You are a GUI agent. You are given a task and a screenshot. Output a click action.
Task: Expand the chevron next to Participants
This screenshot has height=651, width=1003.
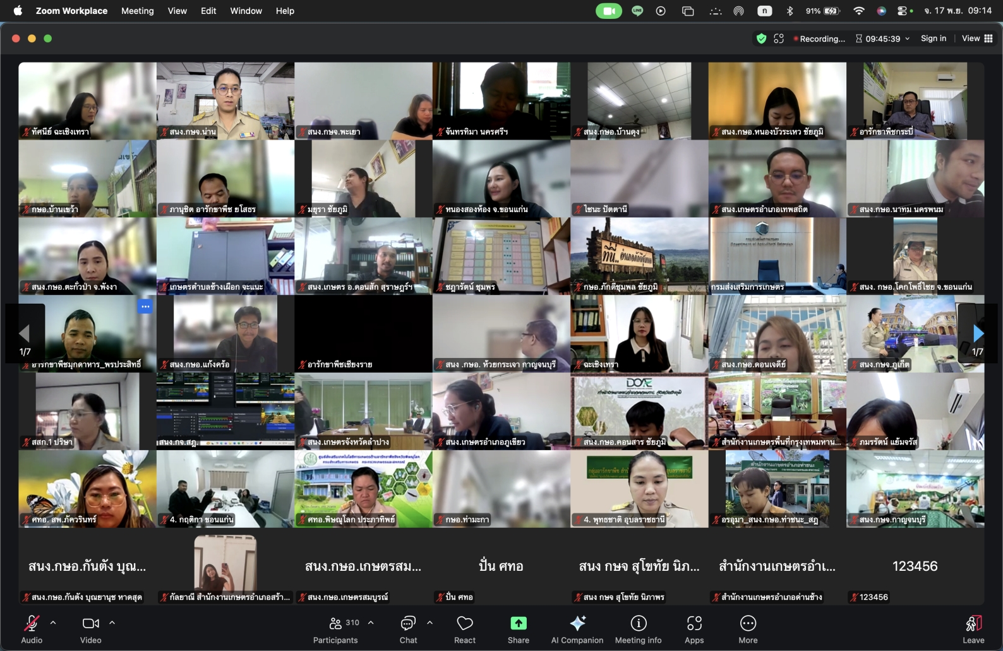[371, 623]
